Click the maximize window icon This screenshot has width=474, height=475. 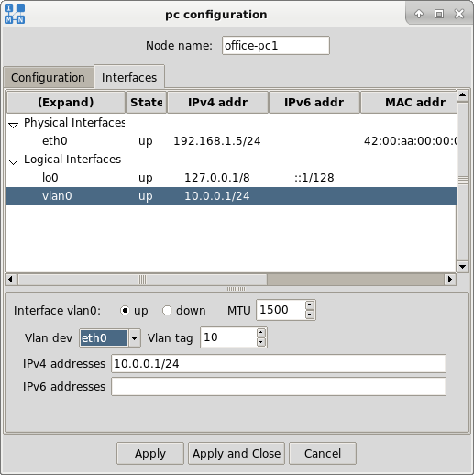coord(439,14)
